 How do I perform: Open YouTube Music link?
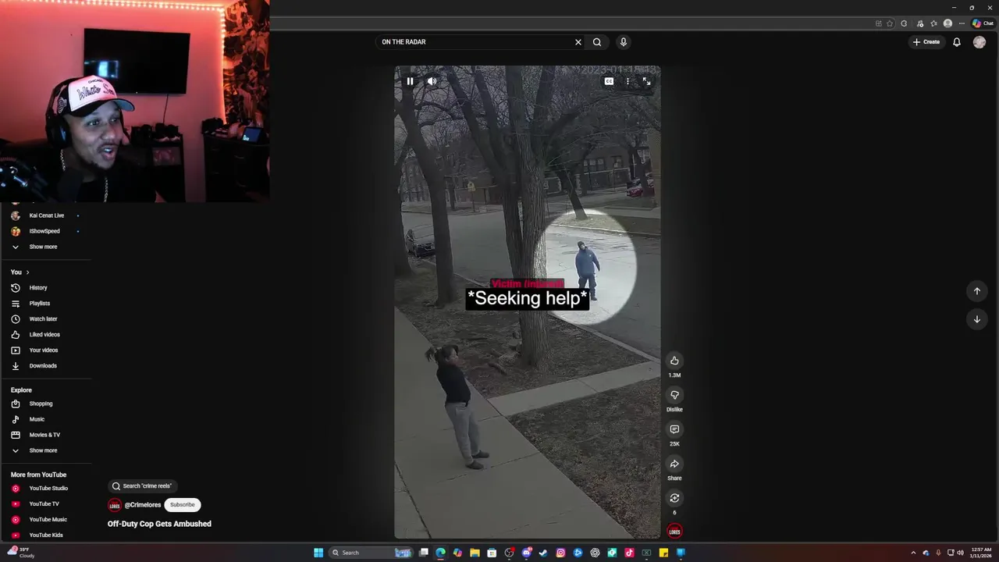tap(47, 520)
